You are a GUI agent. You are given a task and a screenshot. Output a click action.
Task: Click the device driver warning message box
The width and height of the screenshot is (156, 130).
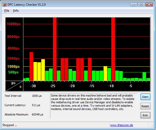pyautogui.click(x=94, y=106)
